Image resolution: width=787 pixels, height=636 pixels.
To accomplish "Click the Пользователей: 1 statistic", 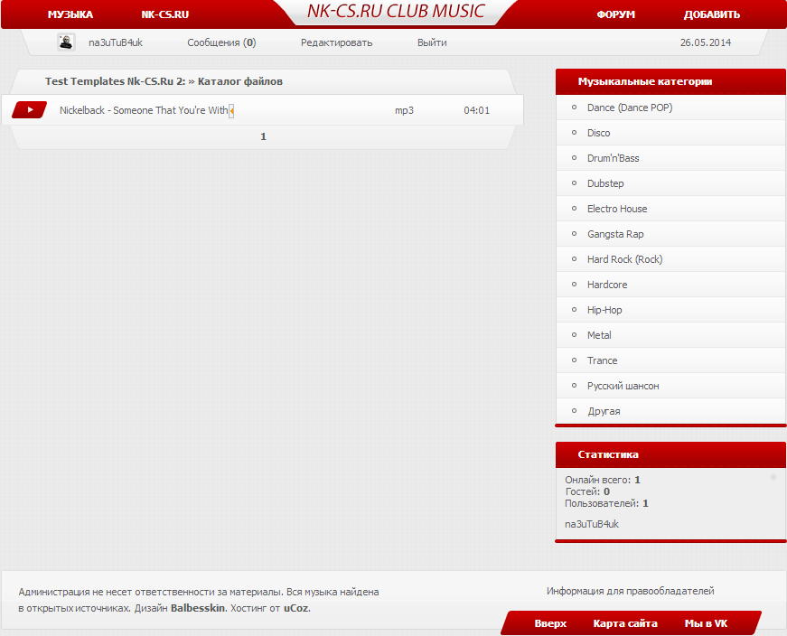I will (606, 503).
